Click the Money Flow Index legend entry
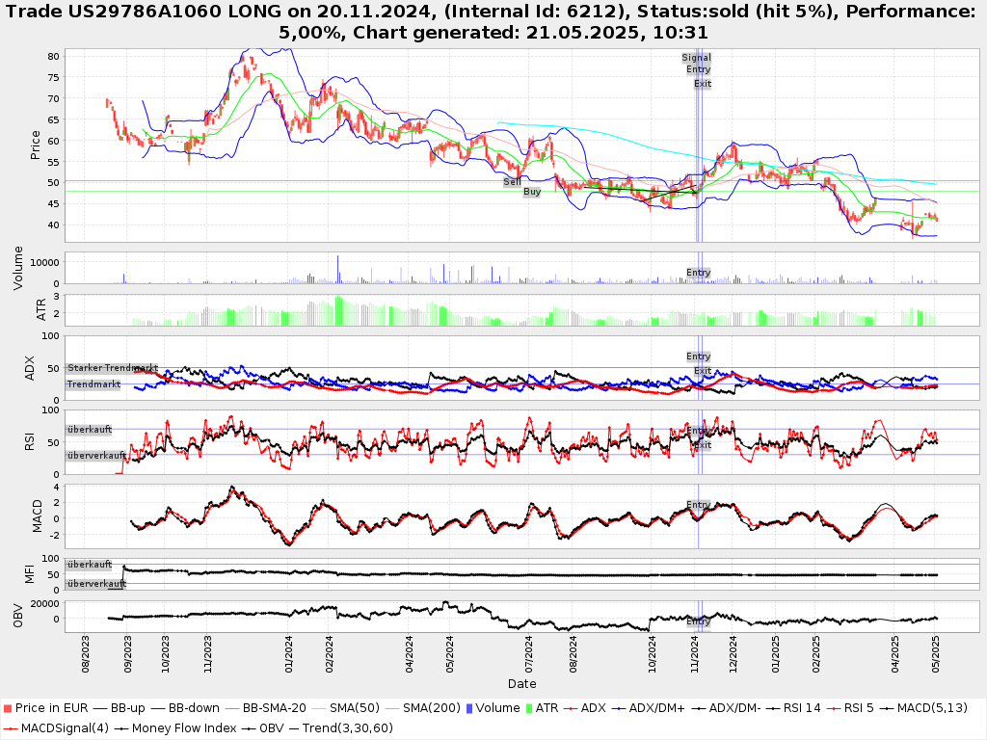 [x=184, y=727]
